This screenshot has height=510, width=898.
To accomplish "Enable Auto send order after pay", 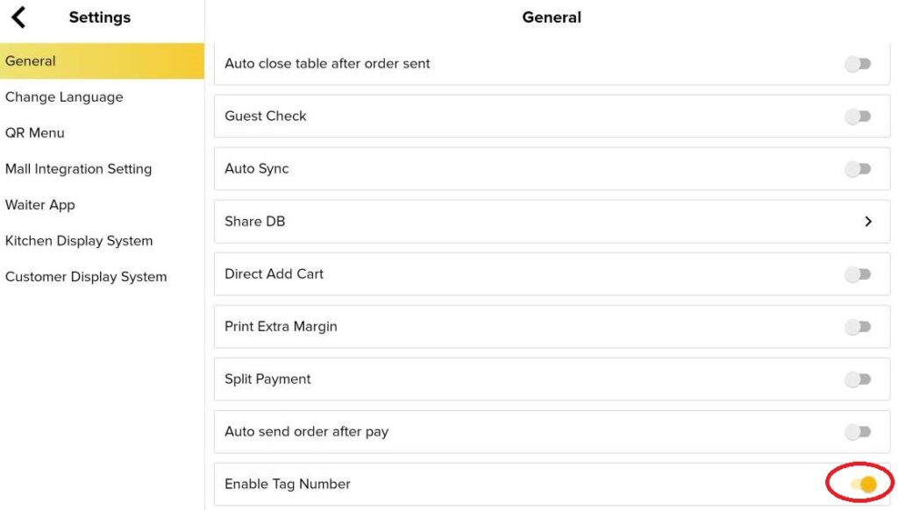I will (x=857, y=431).
